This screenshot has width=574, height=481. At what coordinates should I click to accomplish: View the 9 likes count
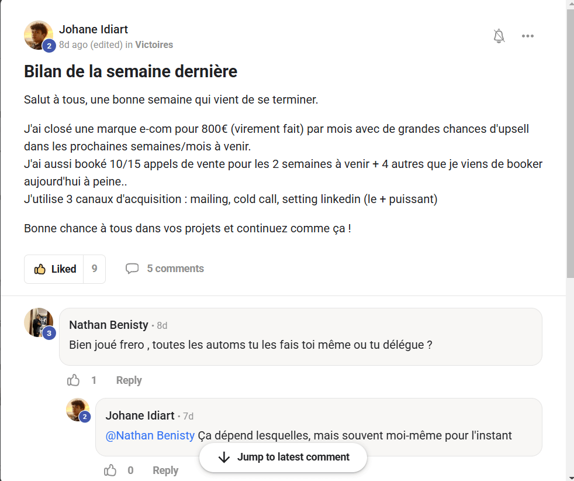pos(94,269)
